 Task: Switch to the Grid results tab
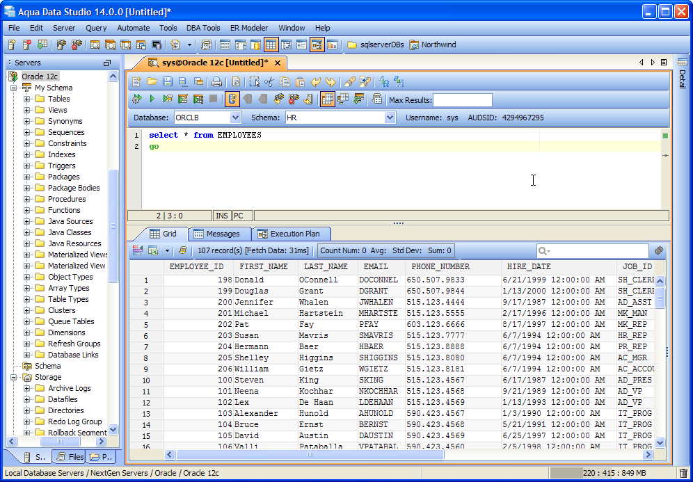coord(163,234)
